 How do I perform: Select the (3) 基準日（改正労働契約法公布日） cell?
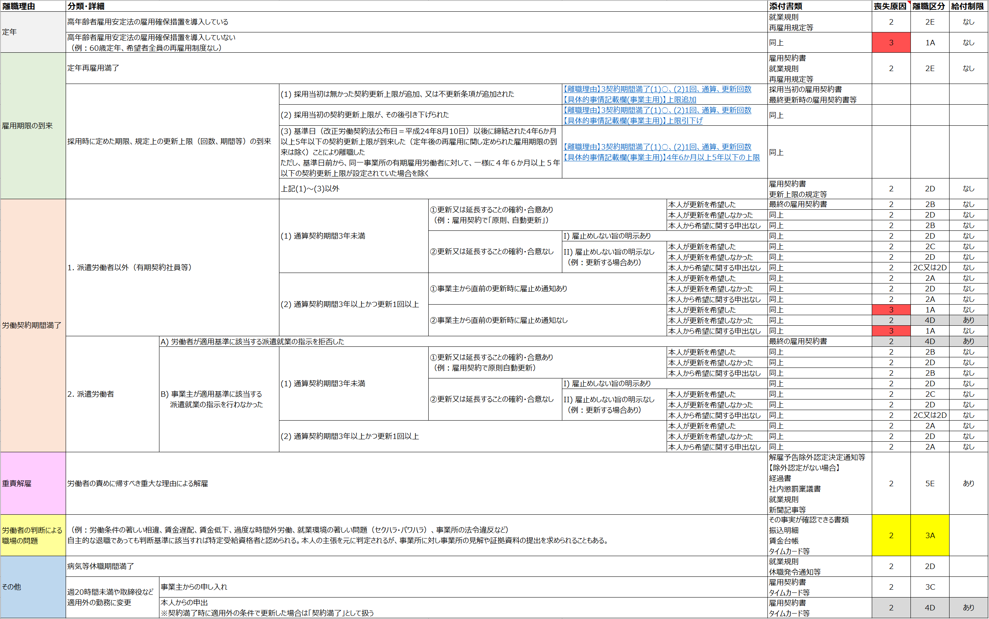[x=420, y=152]
